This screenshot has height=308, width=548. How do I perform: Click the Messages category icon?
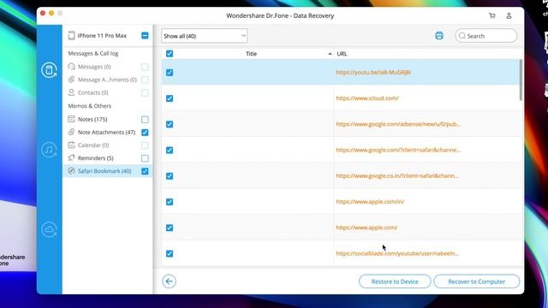point(71,67)
